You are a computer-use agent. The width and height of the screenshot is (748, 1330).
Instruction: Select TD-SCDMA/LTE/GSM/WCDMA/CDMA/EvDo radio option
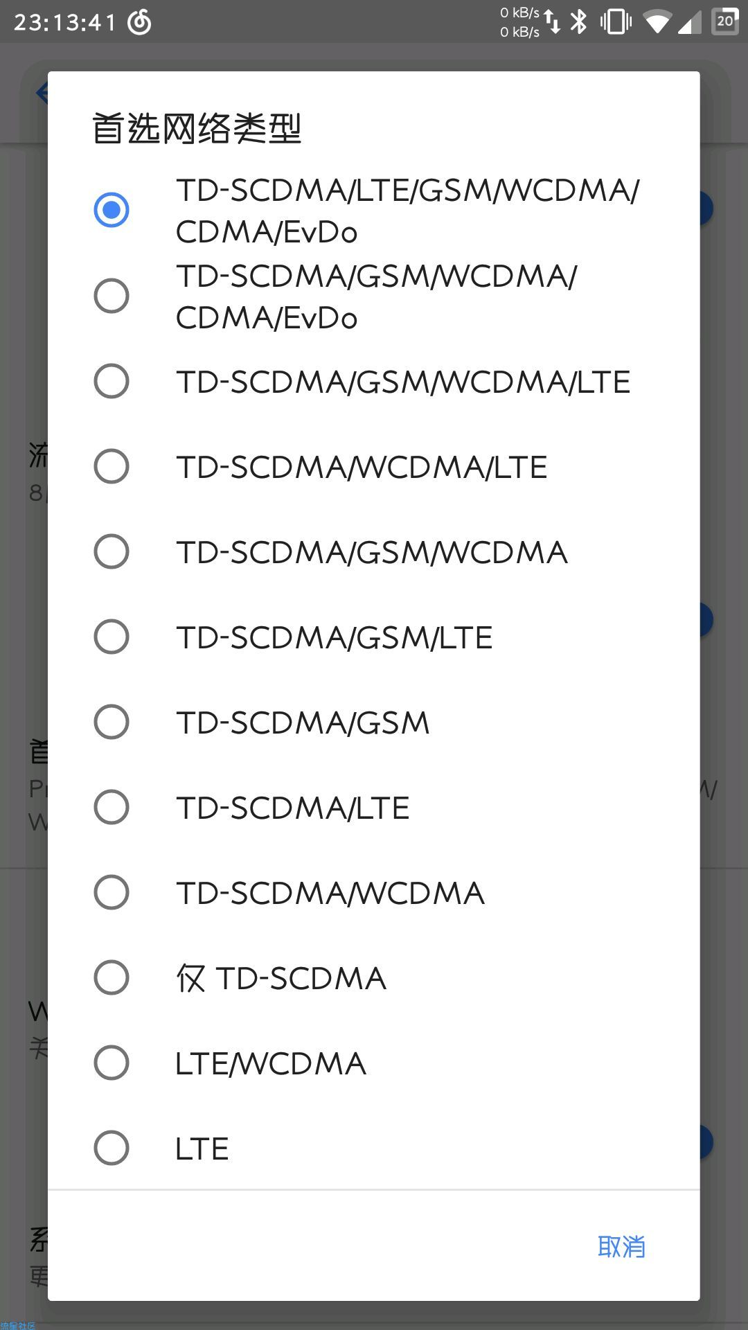[374, 210]
